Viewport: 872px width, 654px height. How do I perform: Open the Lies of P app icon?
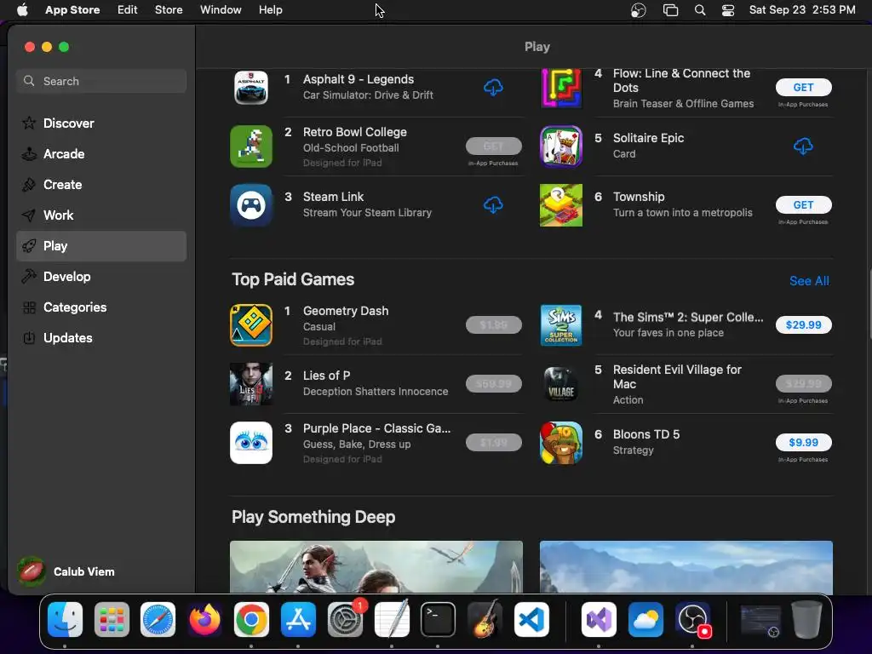point(251,384)
